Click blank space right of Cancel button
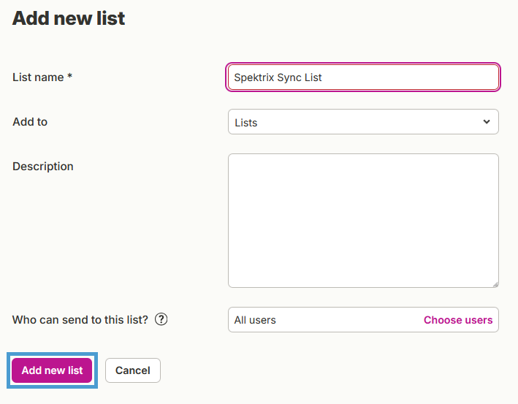The width and height of the screenshot is (518, 404). (330, 370)
